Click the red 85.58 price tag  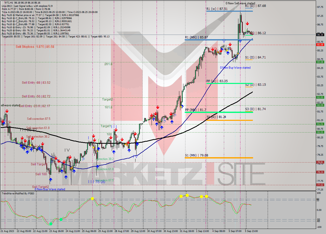coord(320,45)
